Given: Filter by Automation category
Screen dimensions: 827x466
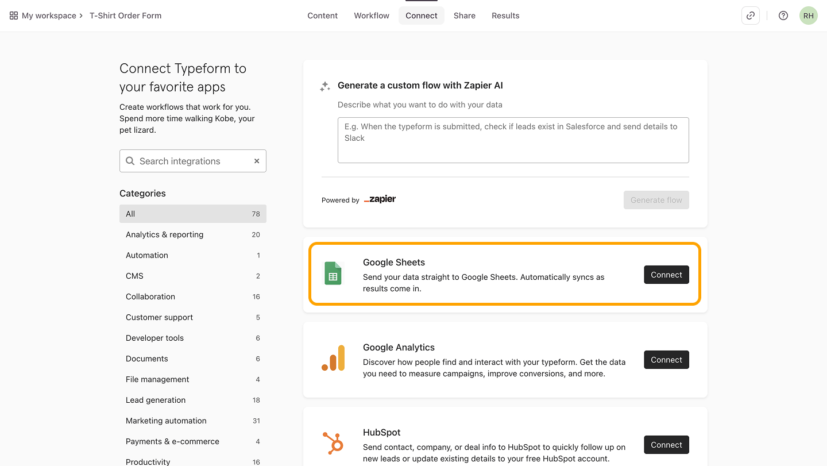Looking at the screenshot, I should click(x=193, y=255).
